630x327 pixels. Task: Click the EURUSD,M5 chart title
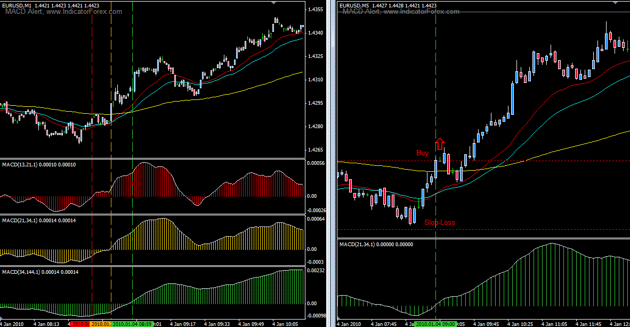354,5
